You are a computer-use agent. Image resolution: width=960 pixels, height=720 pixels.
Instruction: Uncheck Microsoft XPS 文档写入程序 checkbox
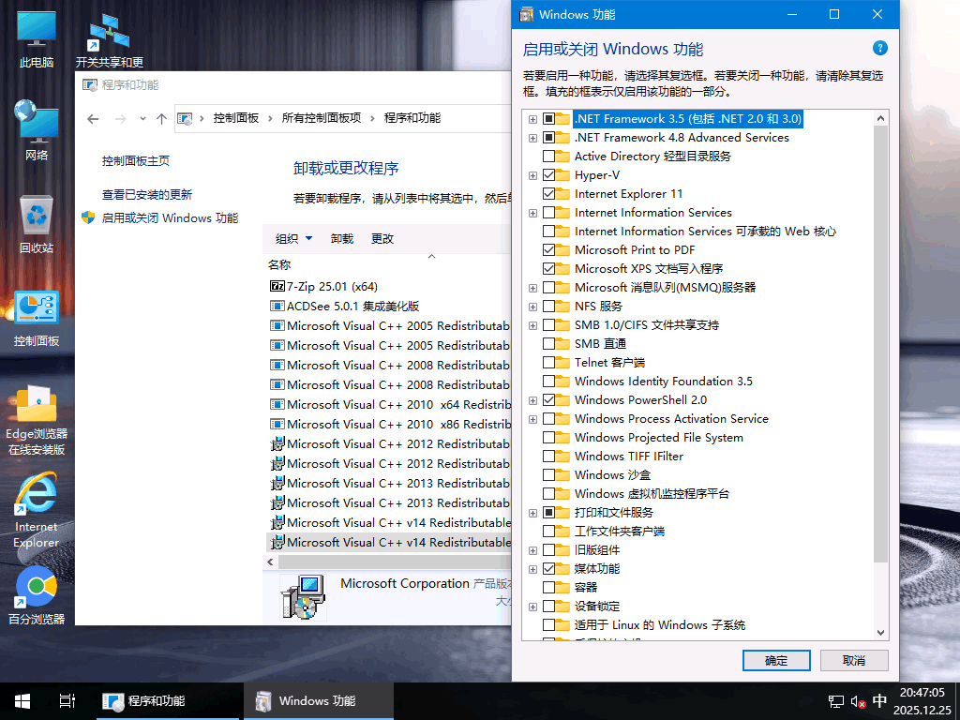pyautogui.click(x=548, y=269)
